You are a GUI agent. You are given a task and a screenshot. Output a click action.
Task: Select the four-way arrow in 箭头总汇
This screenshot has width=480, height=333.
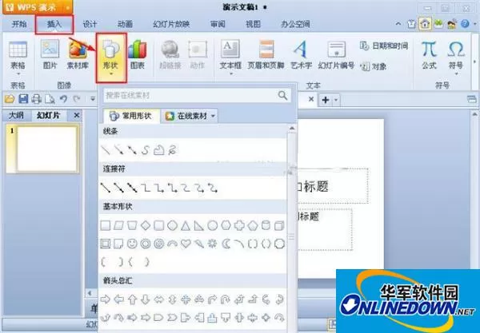[x=186, y=299]
